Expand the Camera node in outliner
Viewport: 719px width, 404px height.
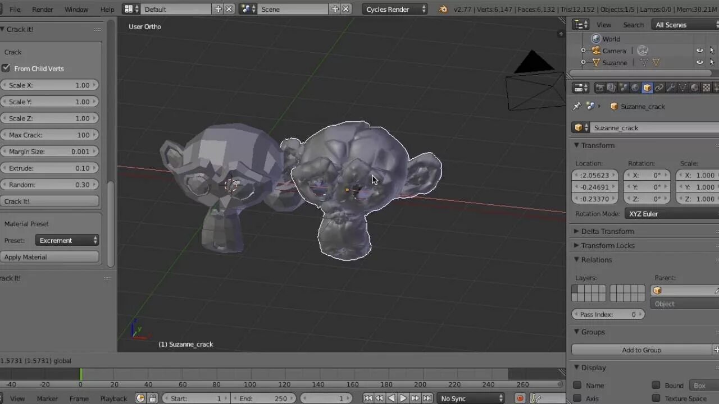[583, 50]
